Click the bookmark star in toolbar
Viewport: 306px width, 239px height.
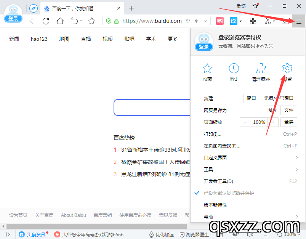pyautogui.click(x=92, y=21)
